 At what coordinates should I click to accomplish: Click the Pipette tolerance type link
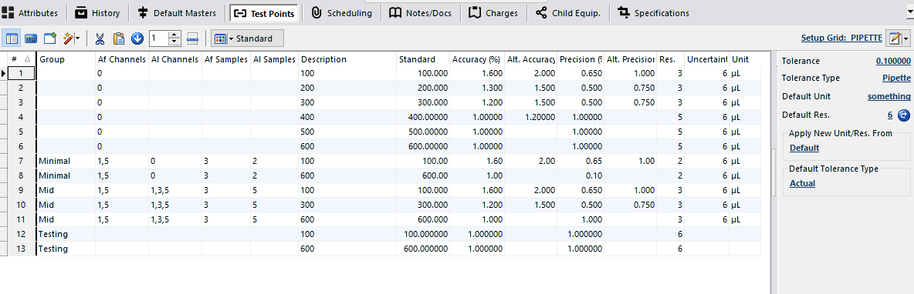point(896,79)
